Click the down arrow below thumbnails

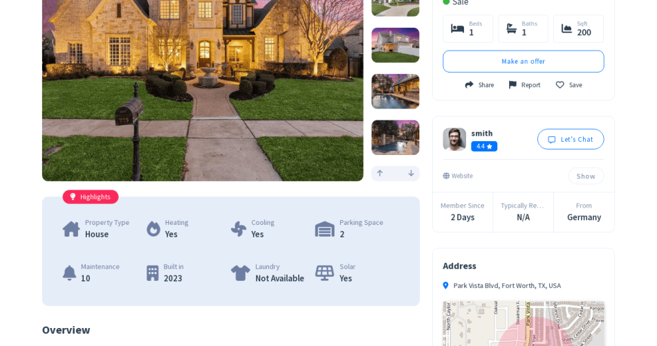[x=411, y=173]
